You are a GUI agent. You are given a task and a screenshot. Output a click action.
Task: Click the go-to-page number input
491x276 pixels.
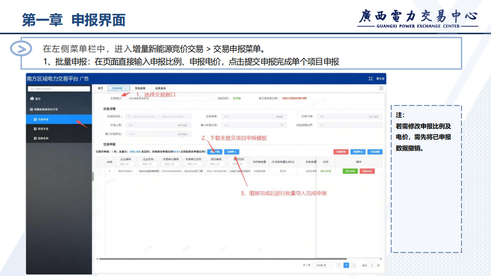pyautogui.click(x=372, y=265)
